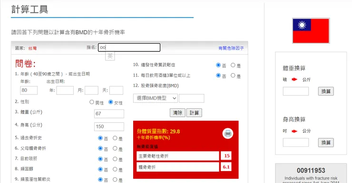
Task: Click the red arrow in height conversion
Action: pos(294,131)
